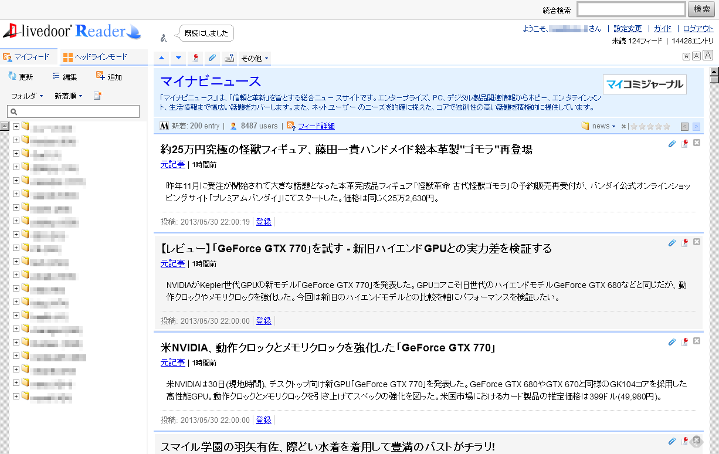Set the feed rating to five stars

pyautogui.click(x=666, y=126)
